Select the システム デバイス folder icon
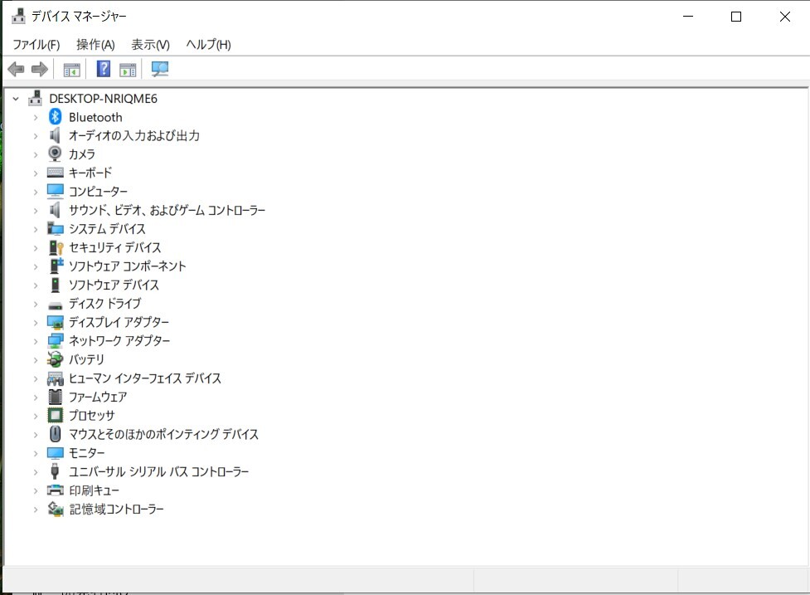 (56, 228)
